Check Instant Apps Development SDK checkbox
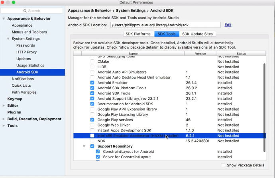 (92, 130)
